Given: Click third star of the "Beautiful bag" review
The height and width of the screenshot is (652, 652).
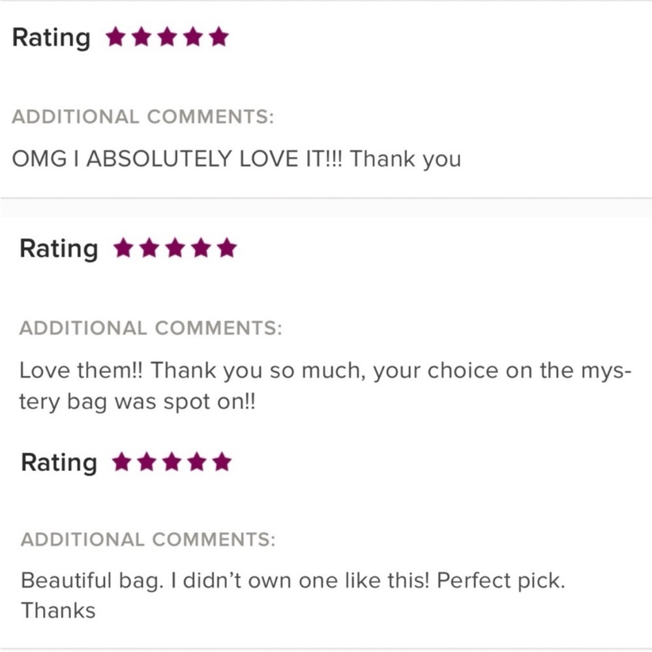Looking at the screenshot, I should (x=171, y=462).
